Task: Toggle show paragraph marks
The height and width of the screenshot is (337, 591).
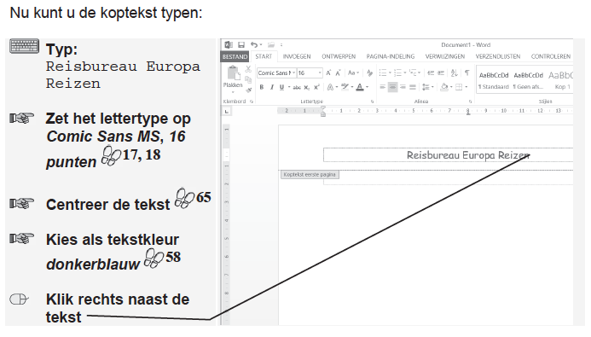Action: tap(467, 73)
